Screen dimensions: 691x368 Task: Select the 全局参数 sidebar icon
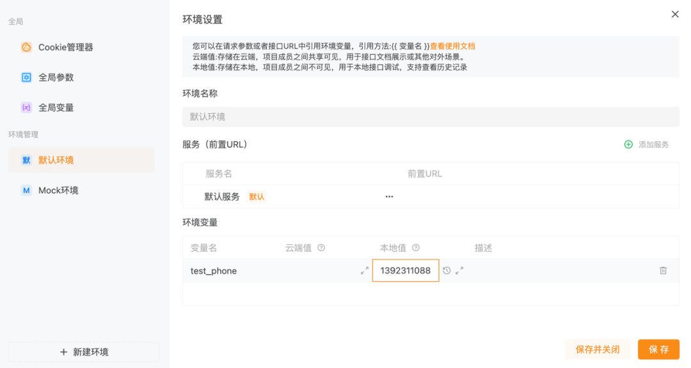[26, 77]
